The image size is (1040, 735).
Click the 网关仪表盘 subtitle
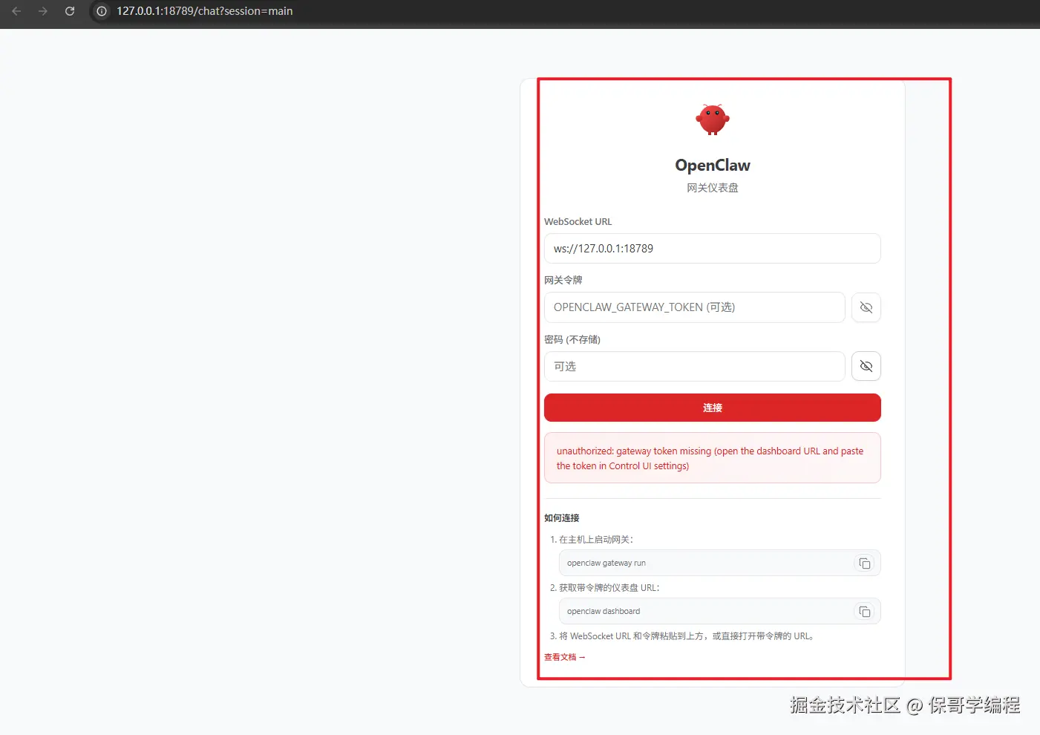[x=712, y=188]
